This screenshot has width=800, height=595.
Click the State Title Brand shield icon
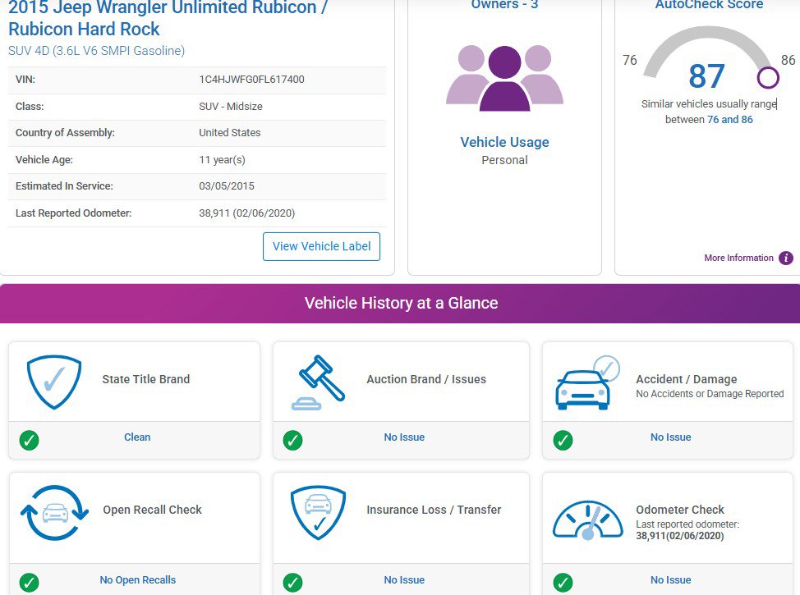[x=53, y=382]
